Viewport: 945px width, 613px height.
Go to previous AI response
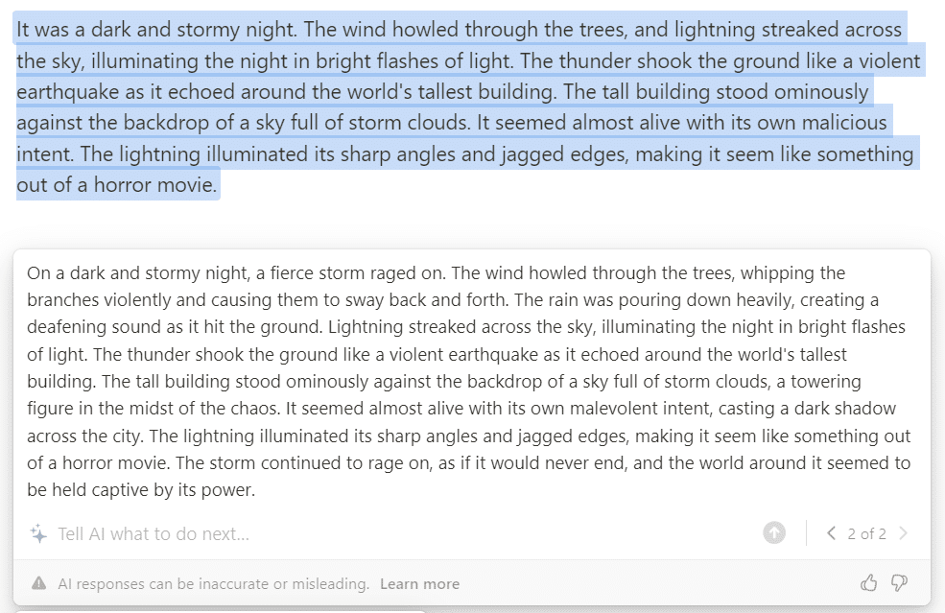point(831,533)
